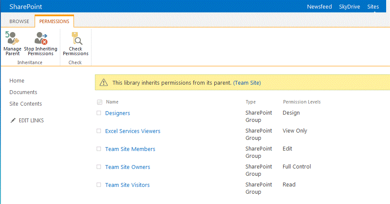Screen dimensions: 390x204
Task: Go to SkyDrive in the top bar
Action: 349,7
